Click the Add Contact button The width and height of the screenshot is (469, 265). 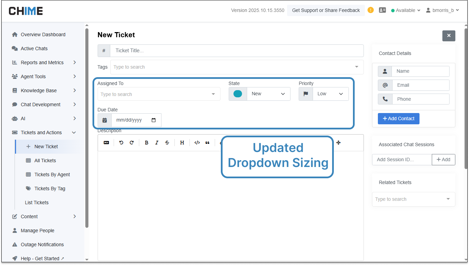398,118
